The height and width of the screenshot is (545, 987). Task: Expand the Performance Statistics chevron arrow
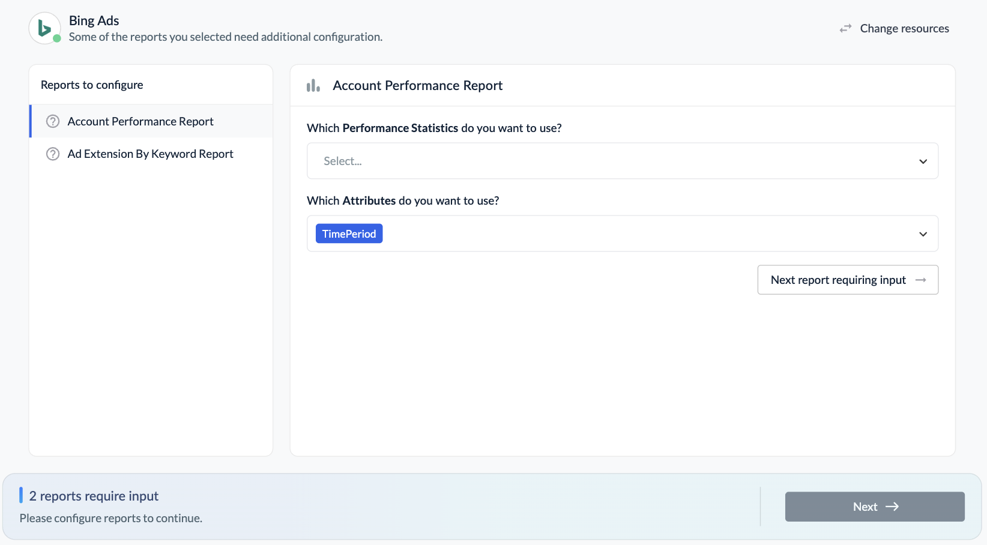pyautogui.click(x=923, y=161)
